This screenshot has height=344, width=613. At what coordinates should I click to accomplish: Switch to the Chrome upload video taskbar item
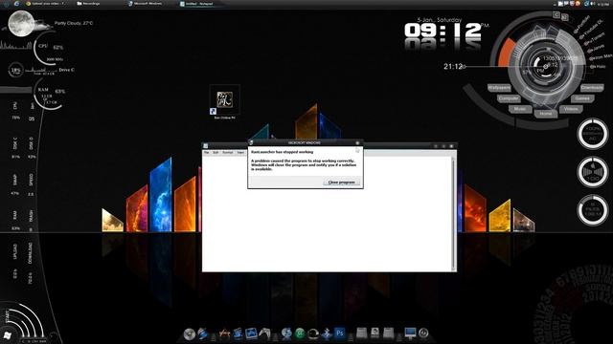[46, 4]
